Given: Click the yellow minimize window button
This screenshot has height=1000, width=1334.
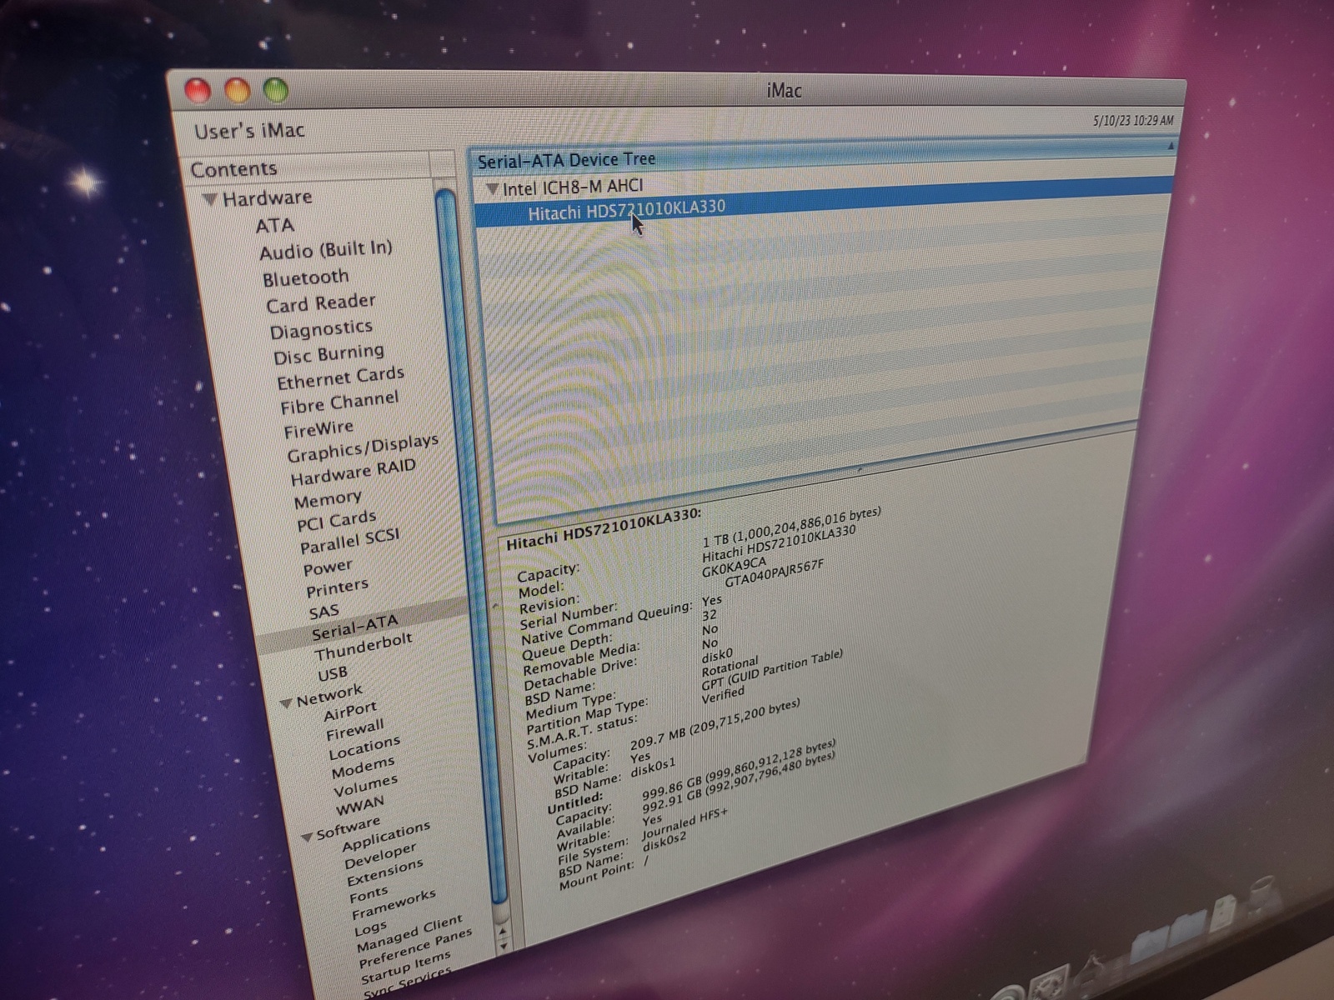Looking at the screenshot, I should coord(237,90).
